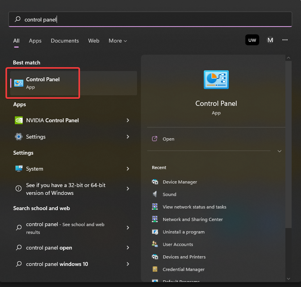Click the search magnifier icon in search box
The height and width of the screenshot is (287, 301).
click(18, 19)
